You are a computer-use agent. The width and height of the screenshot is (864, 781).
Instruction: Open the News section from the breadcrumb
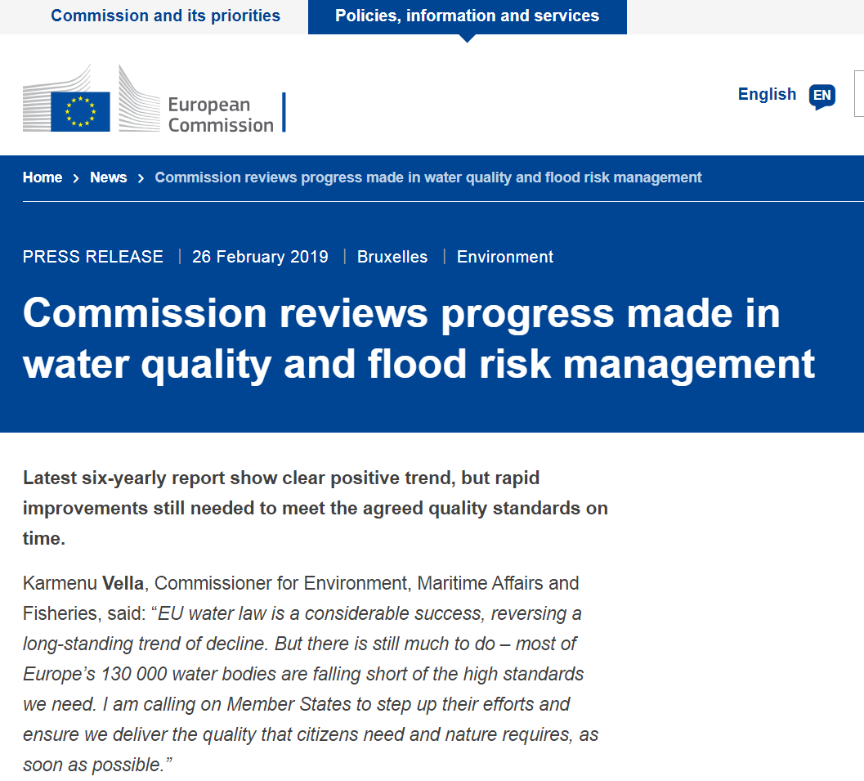point(108,177)
